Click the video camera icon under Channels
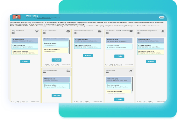This screenshot has width=178, height=120. coord(107,73)
